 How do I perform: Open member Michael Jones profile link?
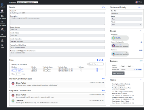tap(119, 53)
